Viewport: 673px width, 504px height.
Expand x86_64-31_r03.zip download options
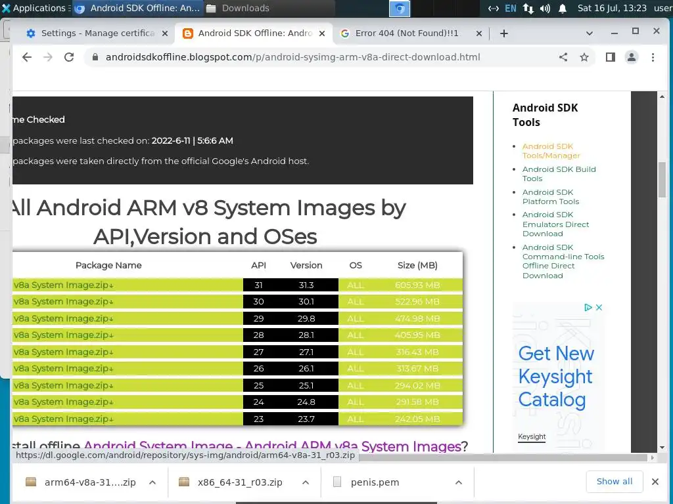tap(306, 482)
